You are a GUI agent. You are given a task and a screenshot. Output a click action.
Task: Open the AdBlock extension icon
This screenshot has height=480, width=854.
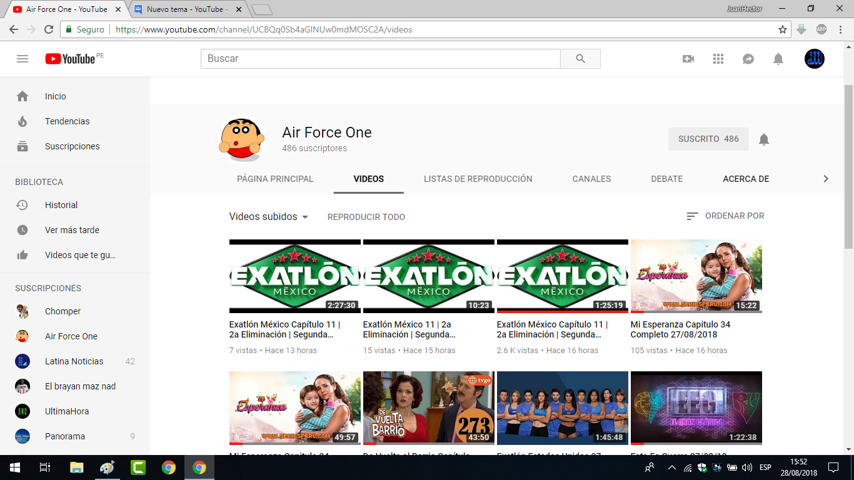pyautogui.click(x=821, y=29)
